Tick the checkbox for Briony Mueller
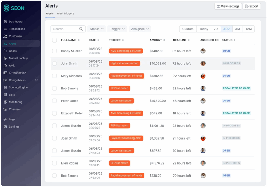 pos(54,51)
